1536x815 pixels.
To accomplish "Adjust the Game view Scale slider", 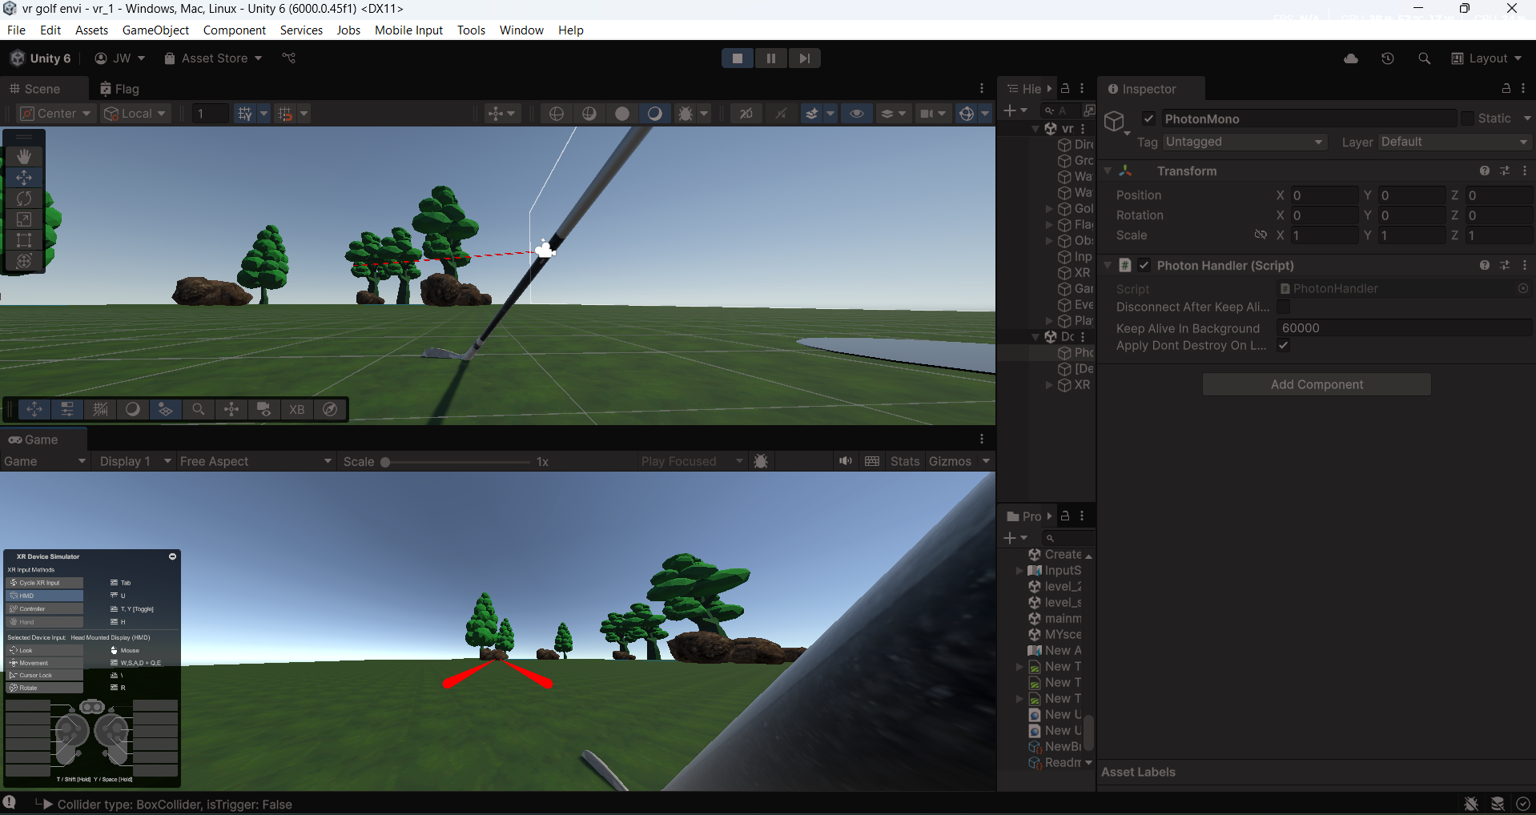I will click(x=386, y=462).
